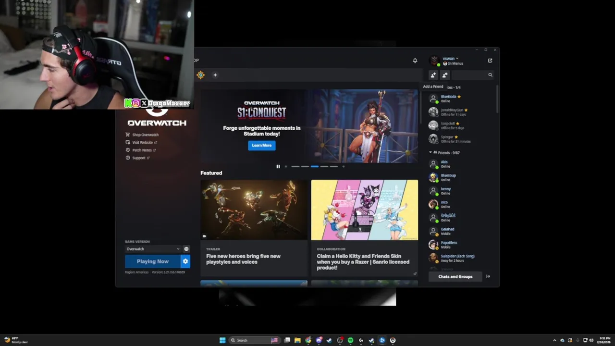Open Discord from the taskbar

coord(319,340)
